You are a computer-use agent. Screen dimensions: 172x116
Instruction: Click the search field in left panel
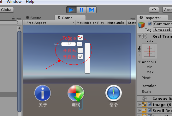9,23
